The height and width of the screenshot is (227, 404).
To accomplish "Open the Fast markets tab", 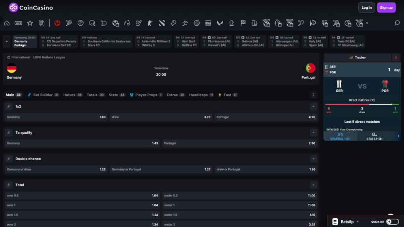I will (228, 95).
